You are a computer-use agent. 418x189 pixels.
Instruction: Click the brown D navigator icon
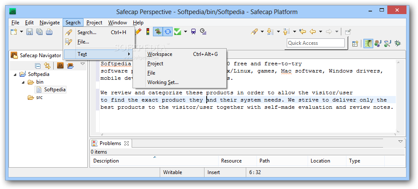click(x=60, y=65)
